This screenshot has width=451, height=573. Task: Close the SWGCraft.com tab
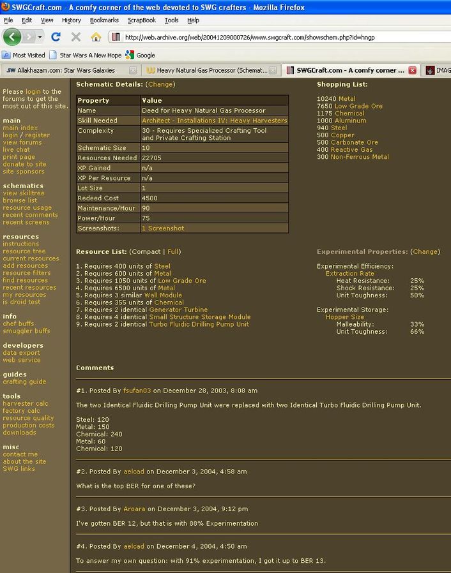[x=412, y=70]
